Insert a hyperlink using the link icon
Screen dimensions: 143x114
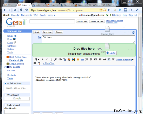(x=82, y=60)
